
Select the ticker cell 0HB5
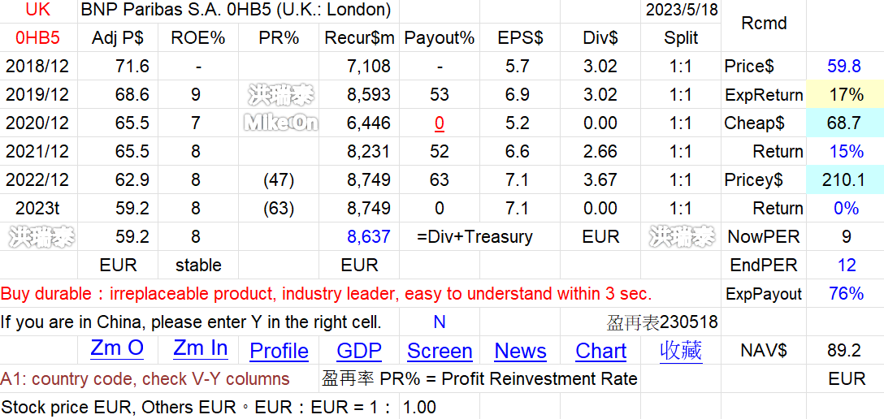(38, 37)
